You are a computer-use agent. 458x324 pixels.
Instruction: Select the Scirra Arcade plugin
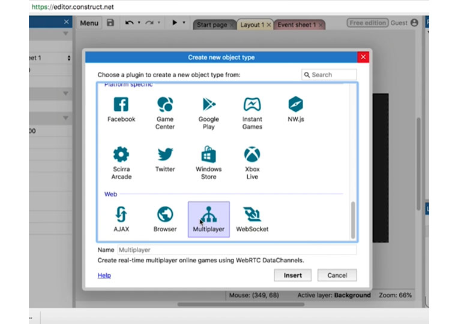121,163
